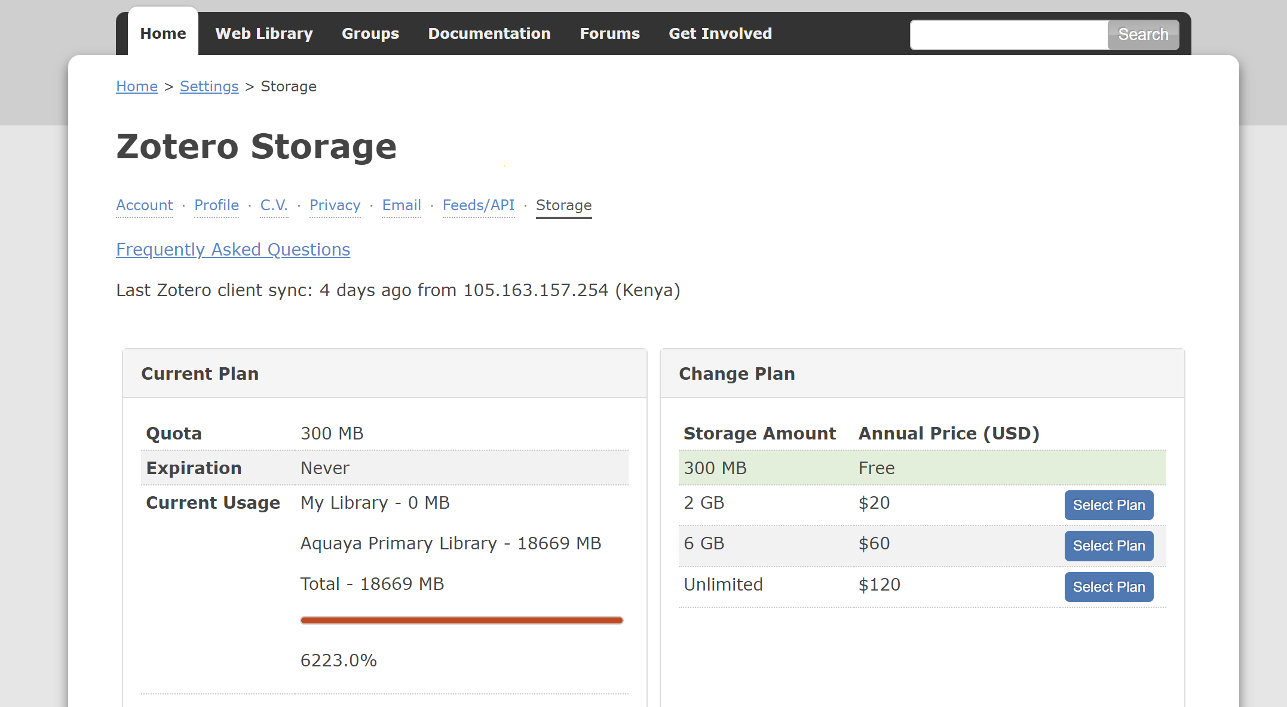This screenshot has width=1287, height=707.
Task: Open the C.V. settings section
Action: 274,205
